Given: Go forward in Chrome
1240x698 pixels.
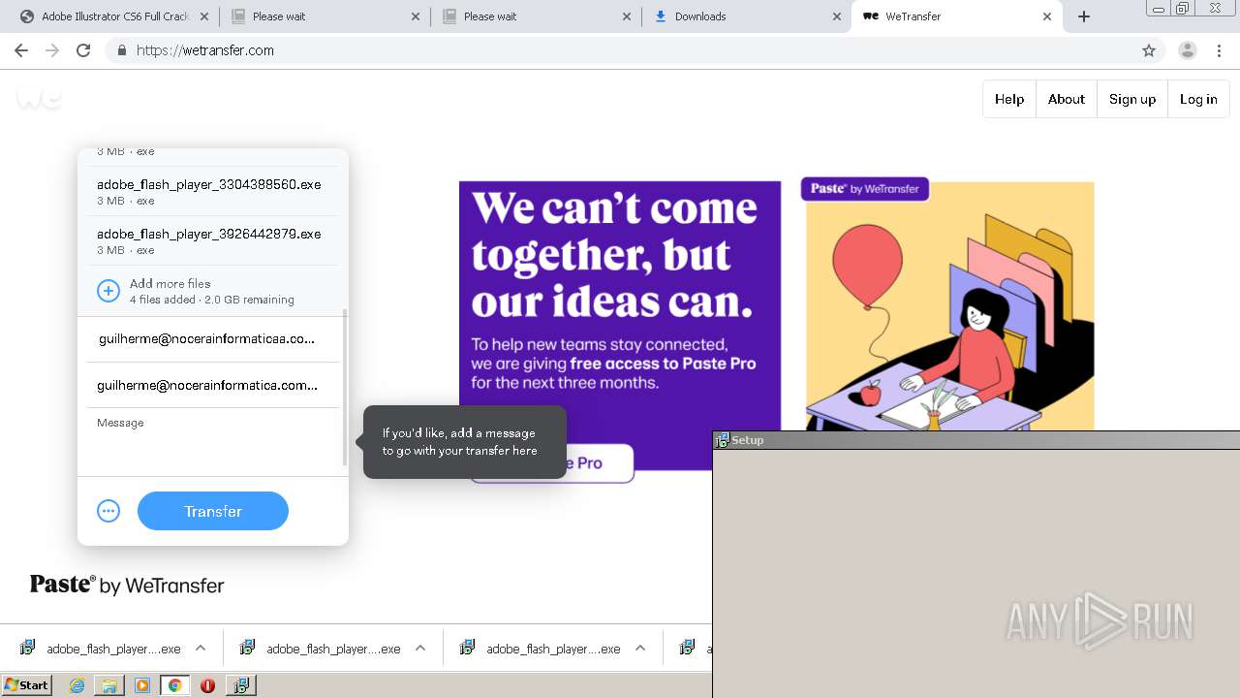Looking at the screenshot, I should click(52, 50).
